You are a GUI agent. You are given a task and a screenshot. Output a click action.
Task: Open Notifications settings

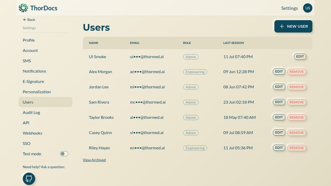click(46, 71)
